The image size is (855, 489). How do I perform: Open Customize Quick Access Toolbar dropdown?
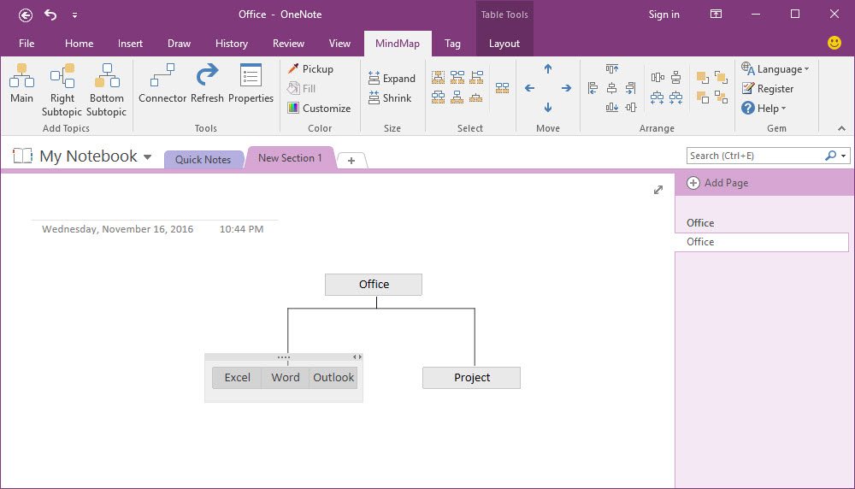point(74,15)
